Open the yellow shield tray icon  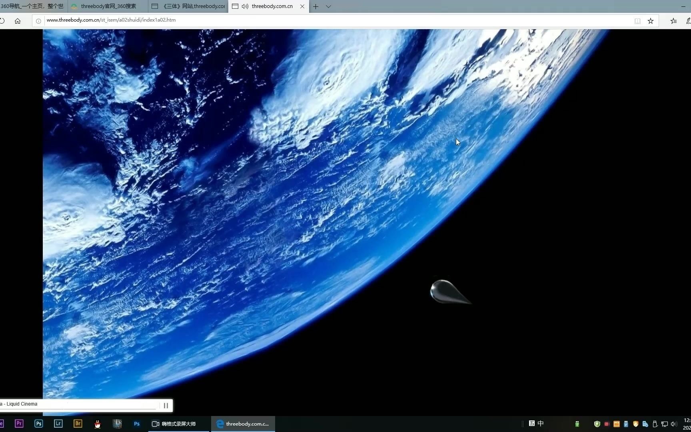(635, 424)
